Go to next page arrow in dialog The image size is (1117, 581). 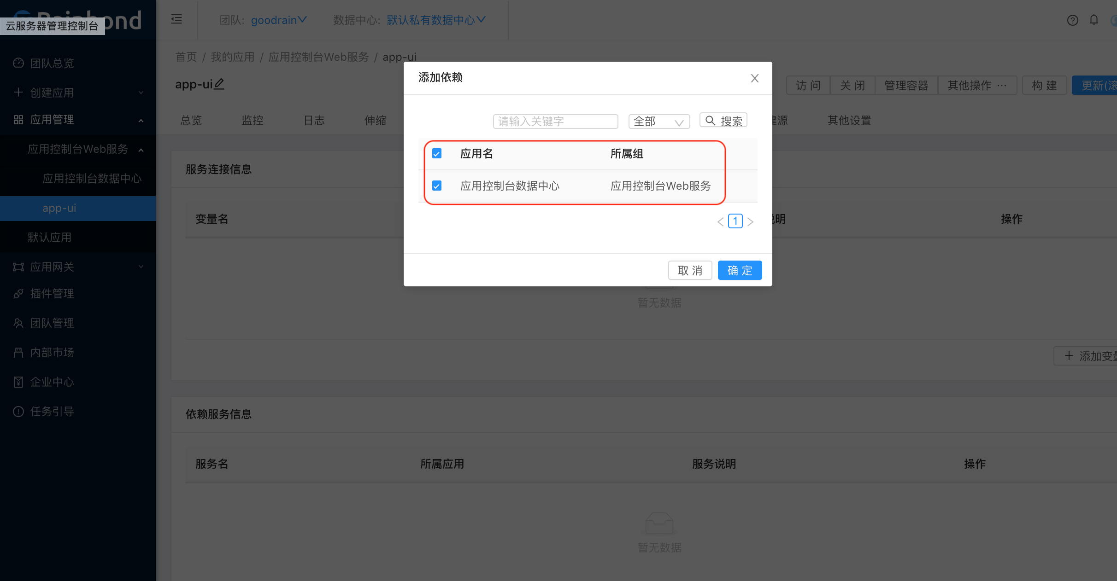750,222
